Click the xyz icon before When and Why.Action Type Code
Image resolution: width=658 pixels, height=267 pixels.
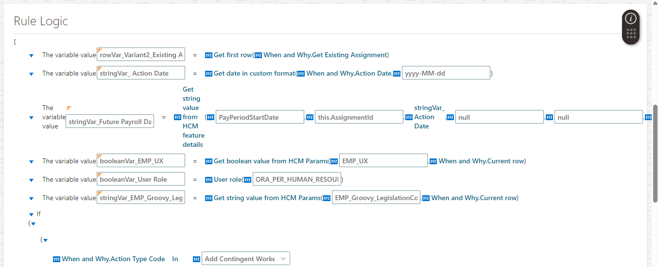click(56, 259)
